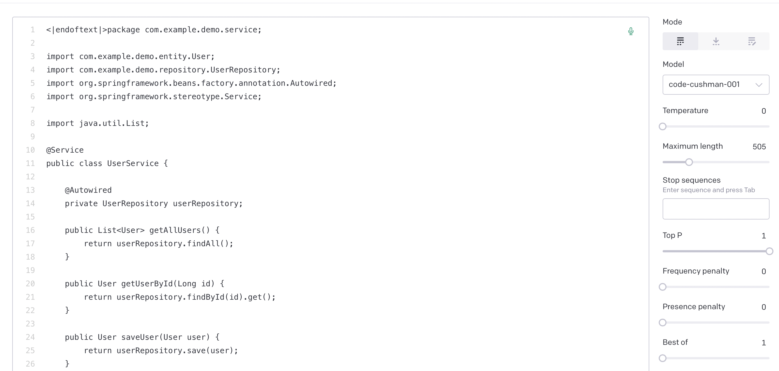Click the Top P slider handle

(x=769, y=251)
